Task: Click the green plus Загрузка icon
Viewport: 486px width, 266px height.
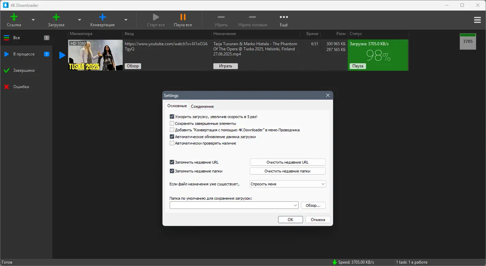Action: 56,17
